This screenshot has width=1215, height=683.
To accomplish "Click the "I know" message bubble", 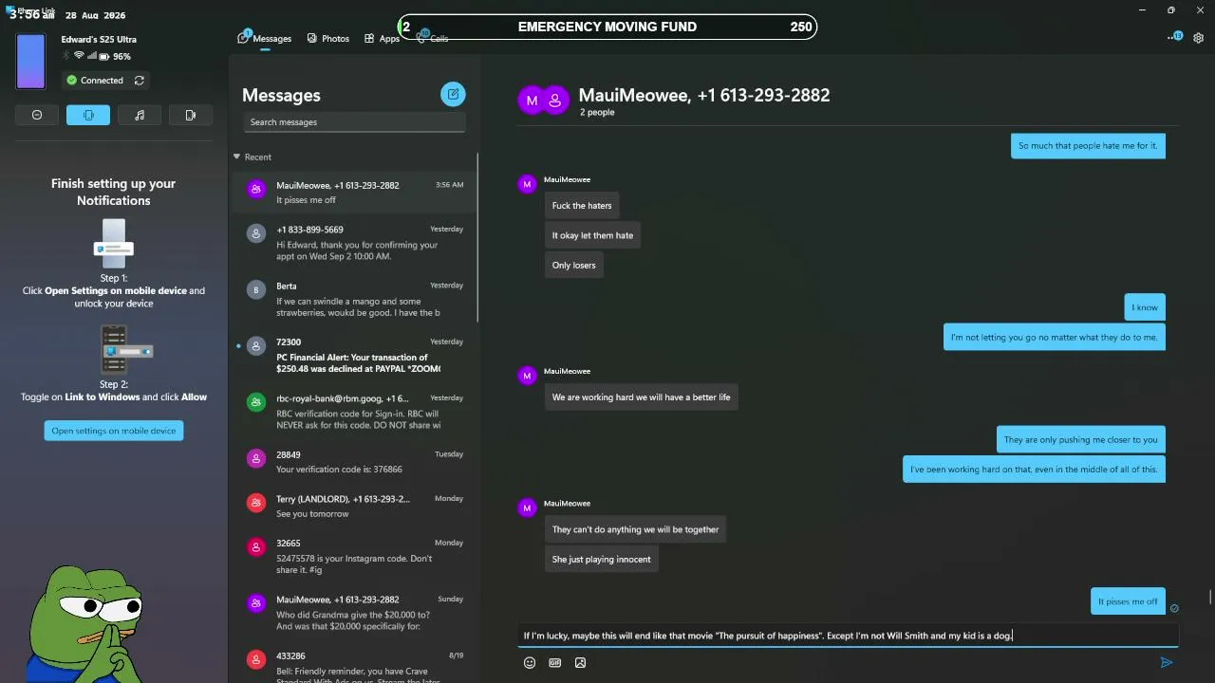I will pyautogui.click(x=1145, y=307).
